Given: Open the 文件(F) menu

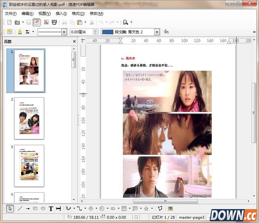Looking at the screenshot, I should pyautogui.click(x=10, y=14).
